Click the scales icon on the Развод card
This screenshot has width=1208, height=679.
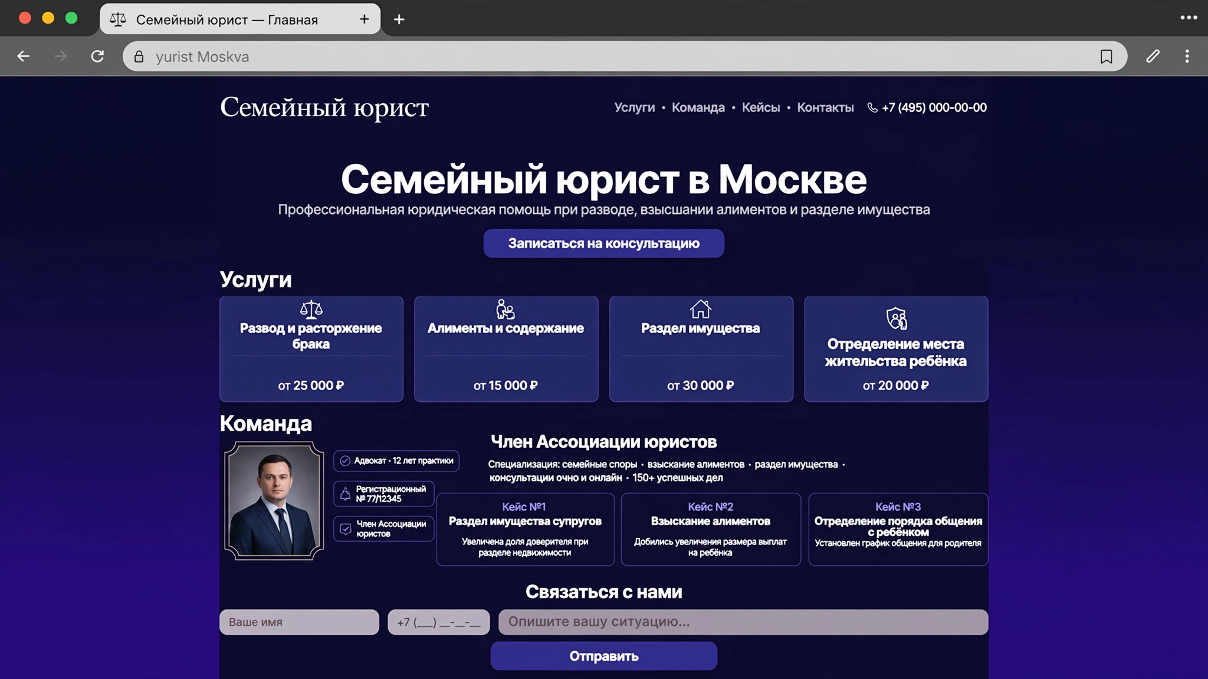tap(311, 309)
